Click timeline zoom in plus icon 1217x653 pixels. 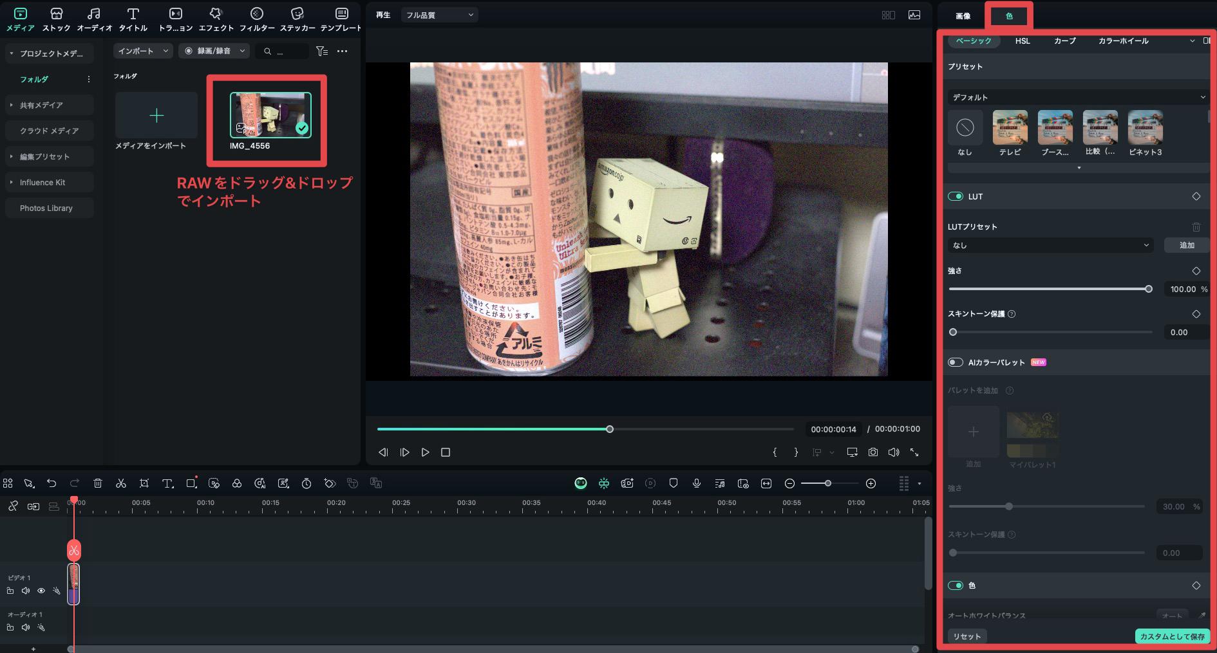click(x=871, y=483)
